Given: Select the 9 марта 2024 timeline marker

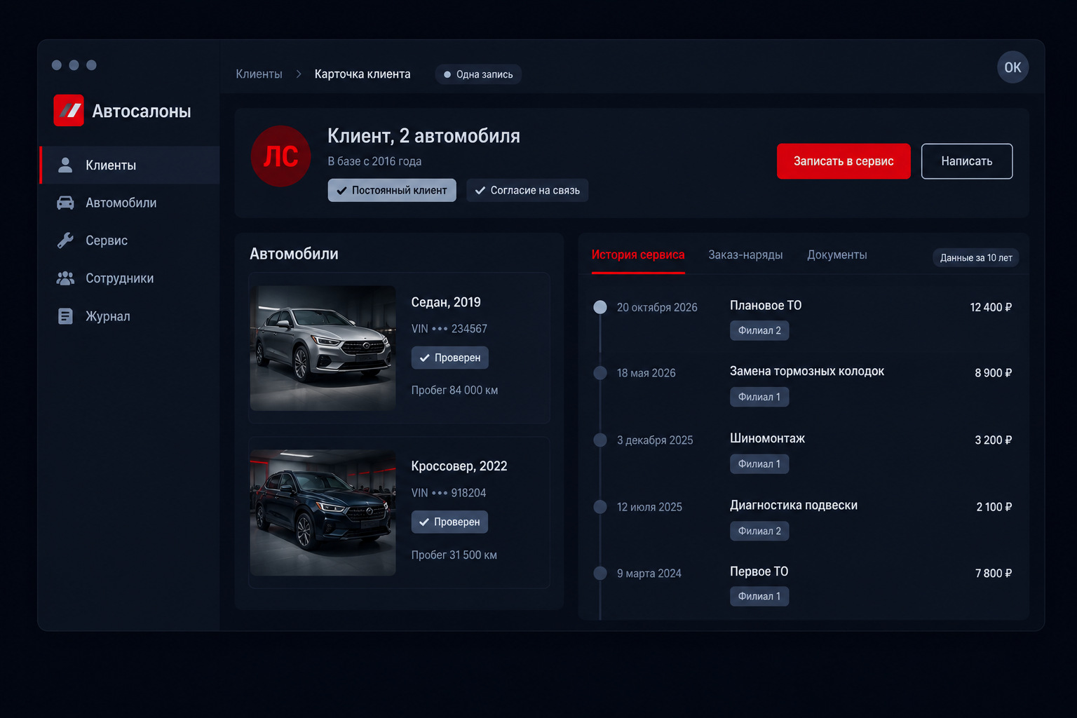Looking at the screenshot, I should tap(600, 574).
